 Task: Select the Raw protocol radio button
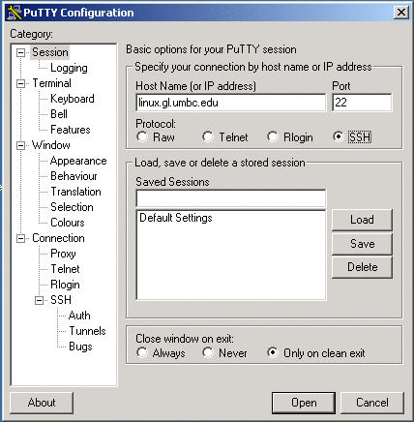[x=142, y=136]
